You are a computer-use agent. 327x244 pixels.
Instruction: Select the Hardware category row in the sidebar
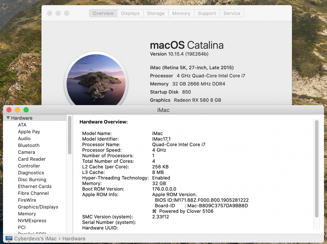point(35,118)
